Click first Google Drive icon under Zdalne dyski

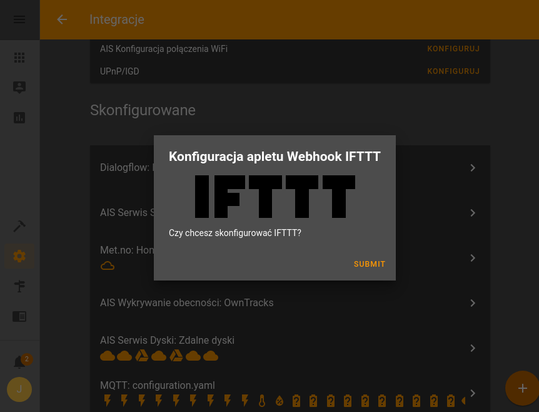pyautogui.click(x=141, y=356)
